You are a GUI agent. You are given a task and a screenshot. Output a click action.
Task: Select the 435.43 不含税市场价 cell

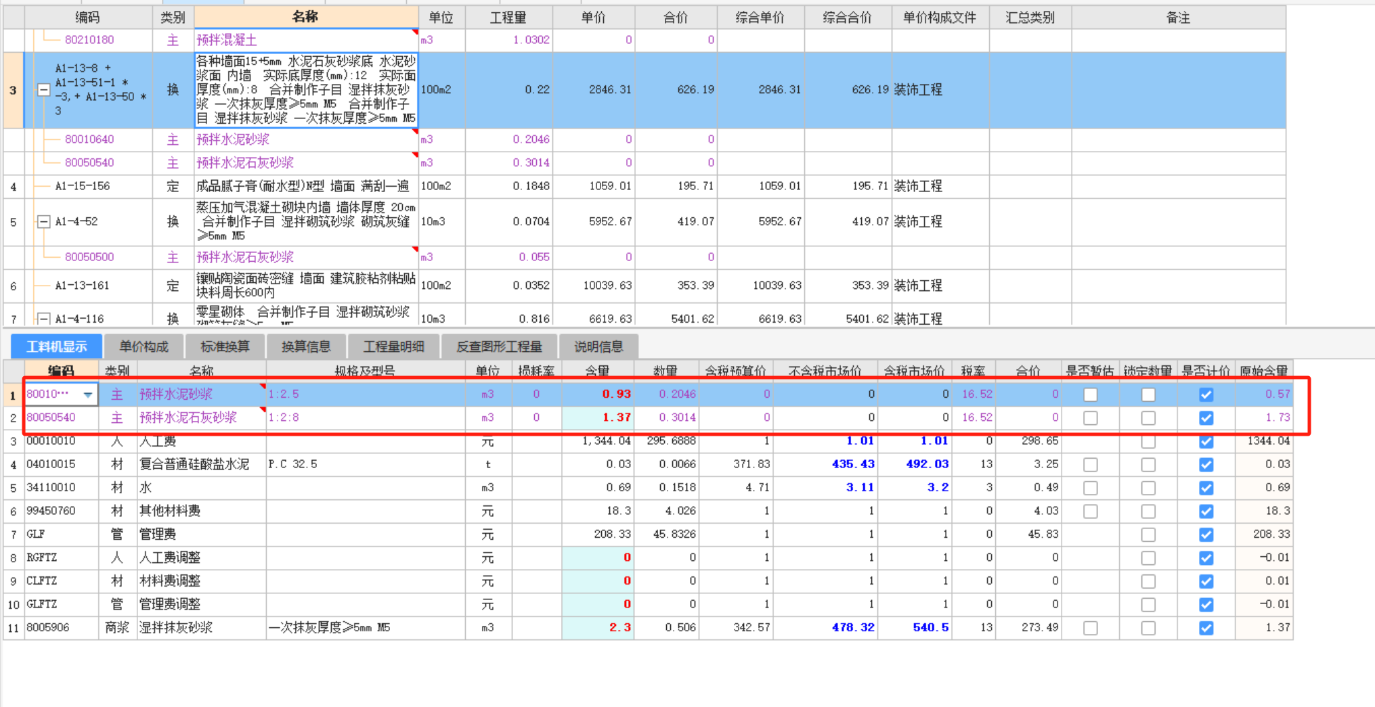[825, 464]
